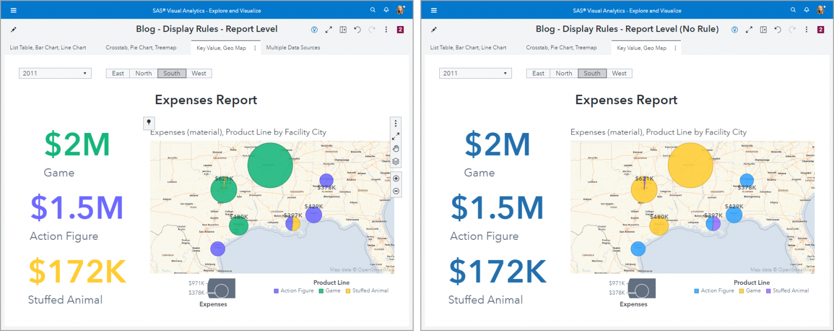Image resolution: width=834 pixels, height=331 pixels.
Task: Open the geo map's three-dot options menu
Action: 396,123
